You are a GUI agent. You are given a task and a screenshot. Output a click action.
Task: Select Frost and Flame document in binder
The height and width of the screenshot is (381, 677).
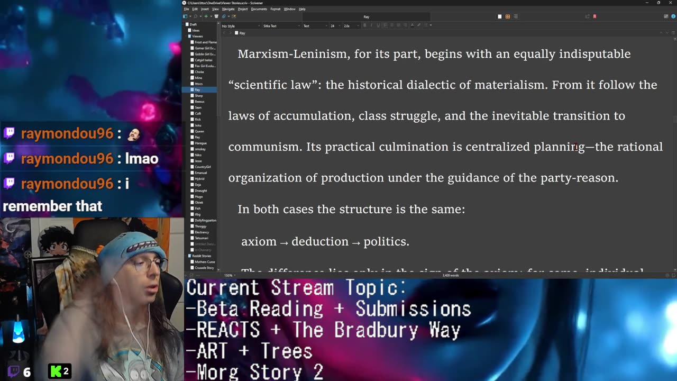pos(205,42)
